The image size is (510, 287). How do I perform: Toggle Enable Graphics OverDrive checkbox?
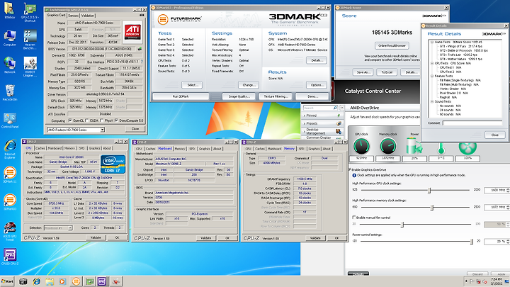coord(350,169)
